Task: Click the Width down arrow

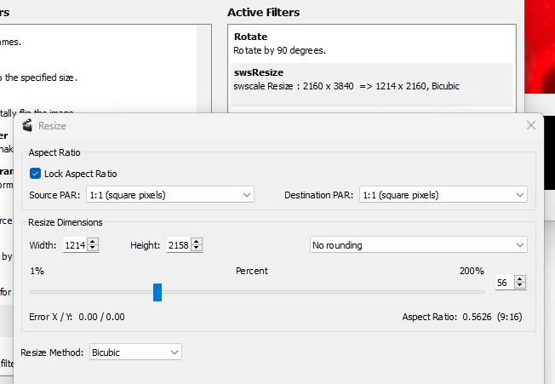Action: 94,249
